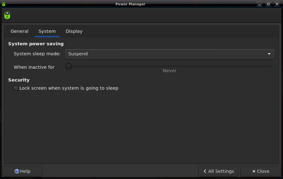Open the System sleep mode dropdown
283x179 pixels.
170,54
